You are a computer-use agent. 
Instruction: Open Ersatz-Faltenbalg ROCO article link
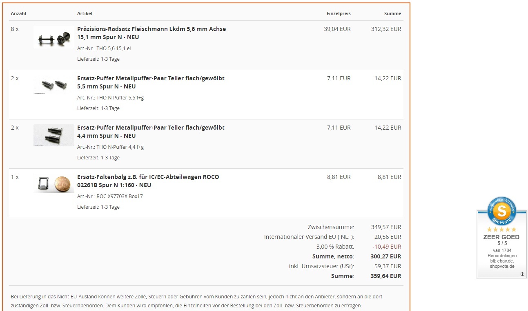pos(148,181)
